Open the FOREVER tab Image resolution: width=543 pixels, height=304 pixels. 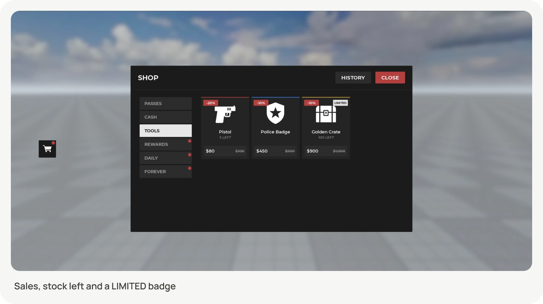tap(166, 172)
